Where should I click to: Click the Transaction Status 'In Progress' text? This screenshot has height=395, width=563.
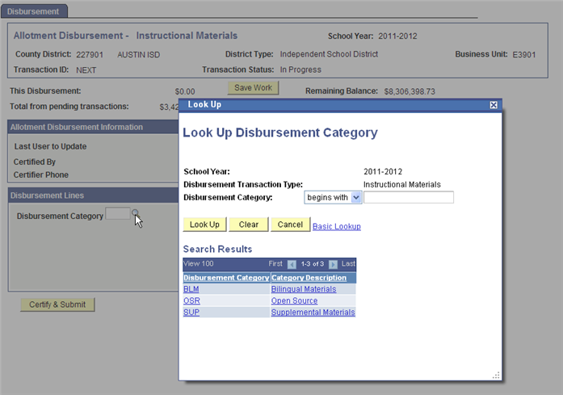(x=300, y=69)
